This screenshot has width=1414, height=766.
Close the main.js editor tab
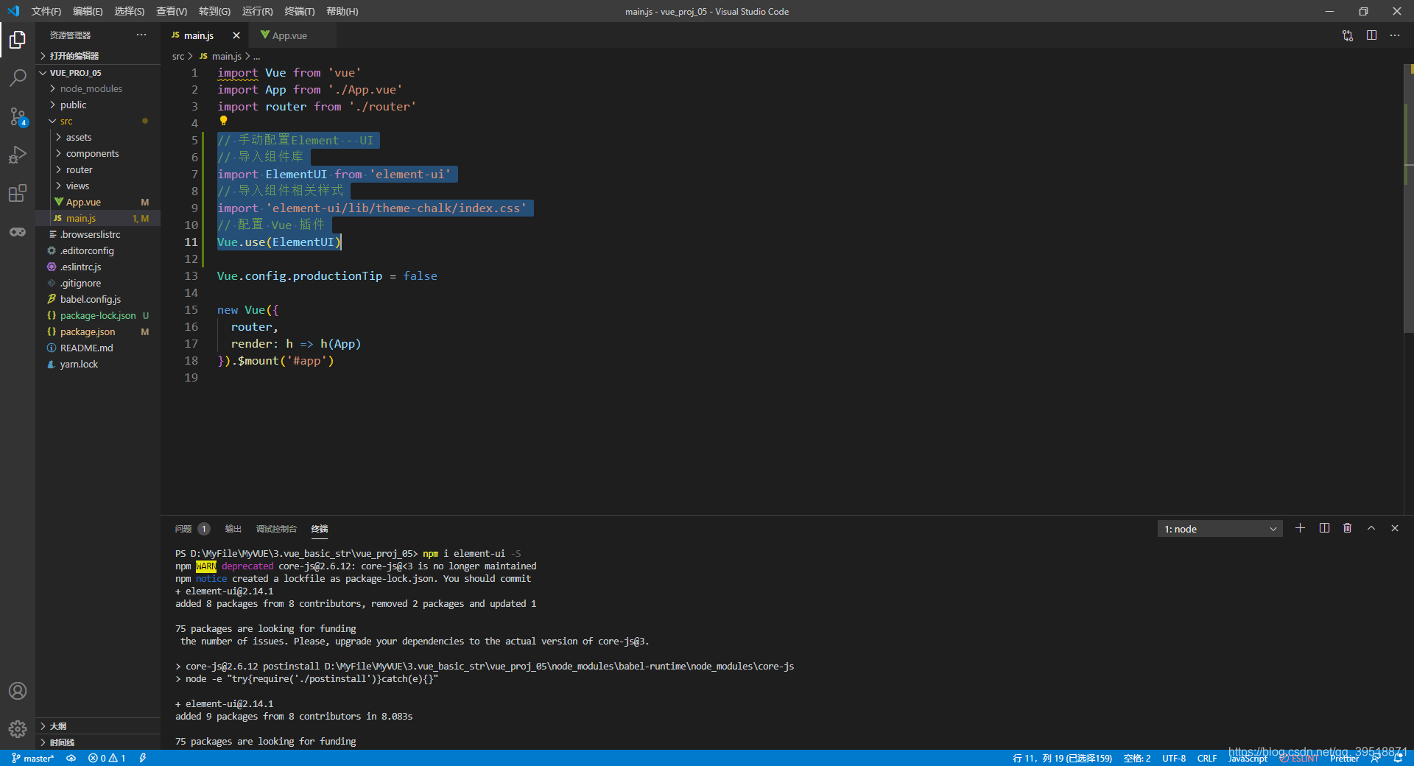(236, 35)
